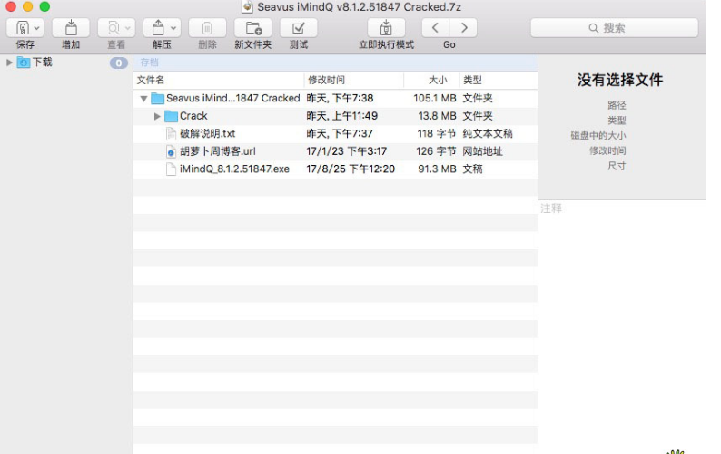The height and width of the screenshot is (454, 721).
Task: Select the Crack folder icon
Action: [x=171, y=116]
